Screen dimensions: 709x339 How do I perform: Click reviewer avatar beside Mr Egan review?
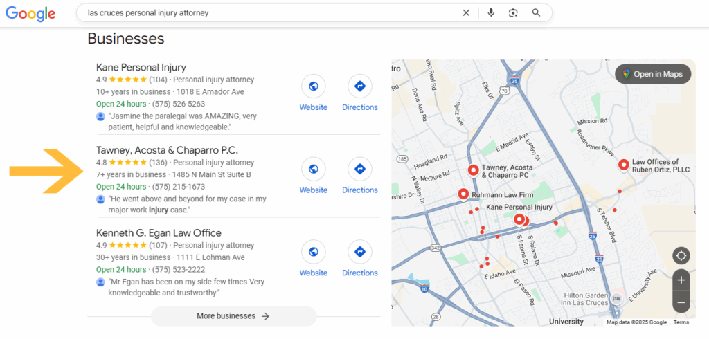pyautogui.click(x=100, y=282)
